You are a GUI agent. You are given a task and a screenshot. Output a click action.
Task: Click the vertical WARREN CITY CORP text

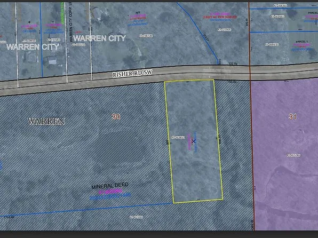click(x=71, y=22)
